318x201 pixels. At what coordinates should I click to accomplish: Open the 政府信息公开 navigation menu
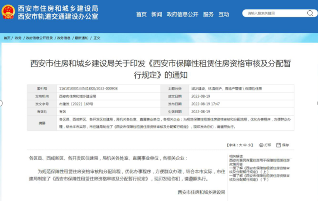[x=182, y=14]
